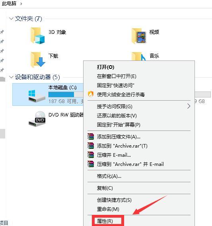Open 属性(R) at menu bottom
The width and height of the screenshot is (212, 226).
pyautogui.click(x=105, y=221)
